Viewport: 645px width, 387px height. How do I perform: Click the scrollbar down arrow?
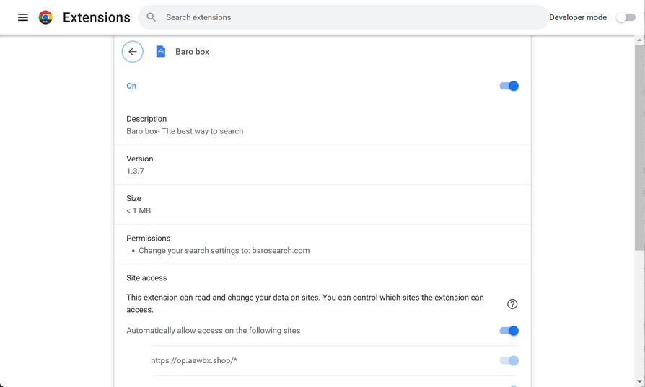[x=639, y=381]
